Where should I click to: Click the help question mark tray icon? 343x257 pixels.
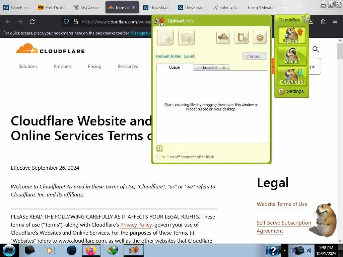[273, 250]
